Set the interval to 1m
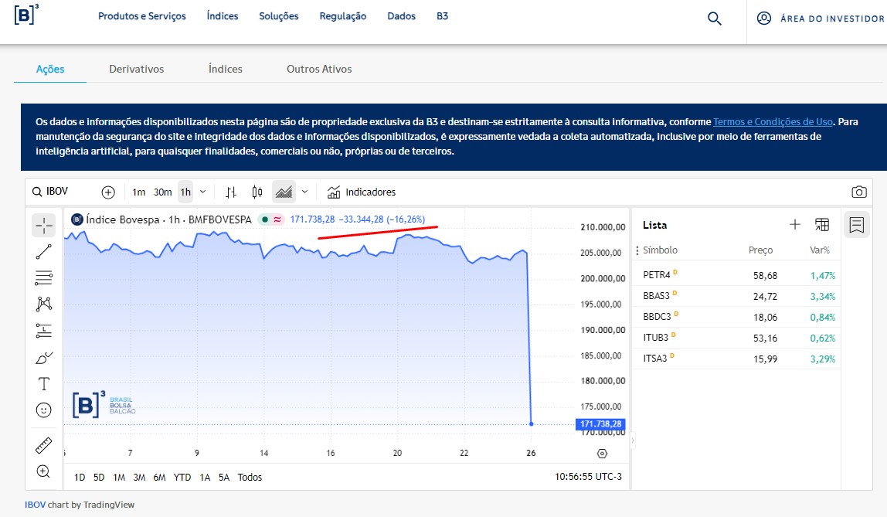Viewport: 887px width, 517px height. [x=138, y=192]
